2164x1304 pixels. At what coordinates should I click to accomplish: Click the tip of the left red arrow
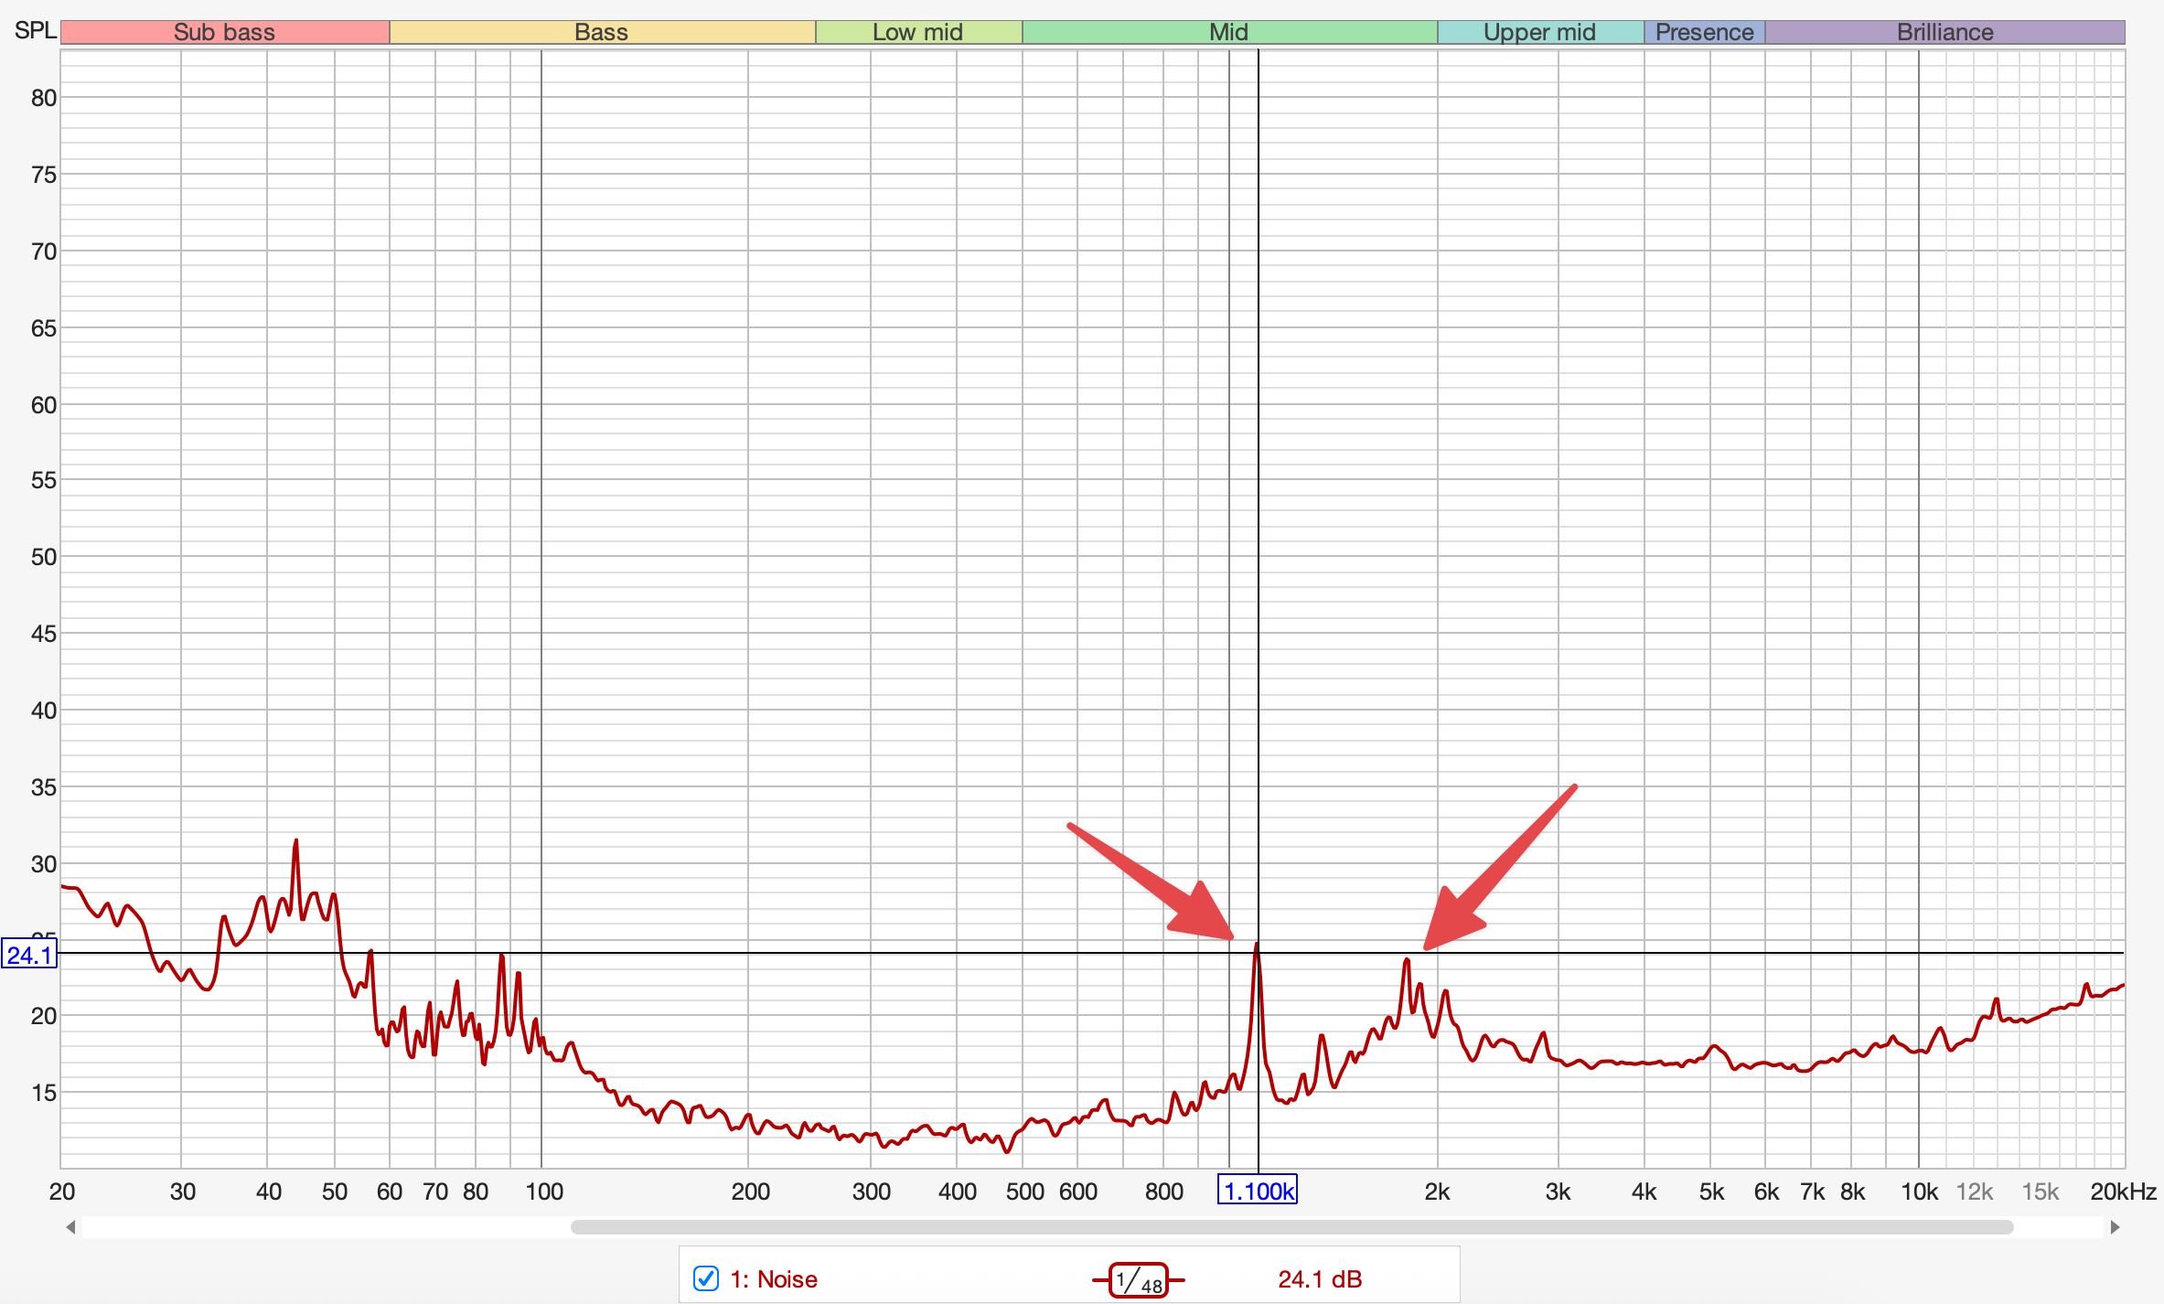[x=1232, y=938]
